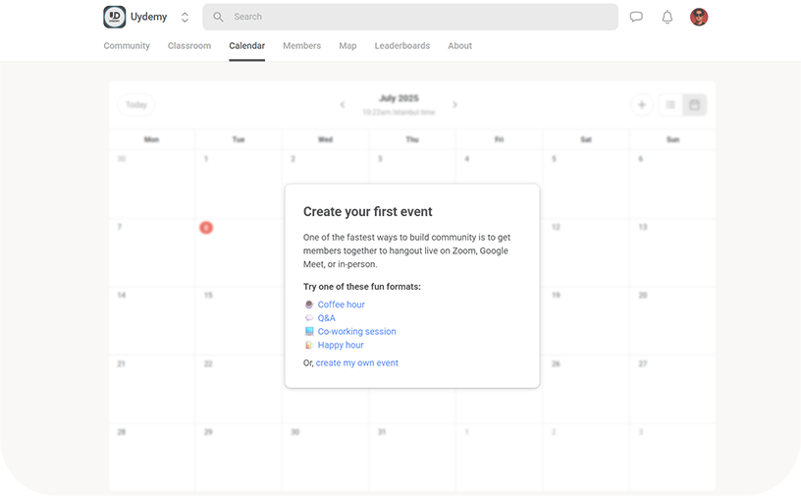Switch to the Members tab
This screenshot has width=801, height=496.
pyautogui.click(x=301, y=46)
